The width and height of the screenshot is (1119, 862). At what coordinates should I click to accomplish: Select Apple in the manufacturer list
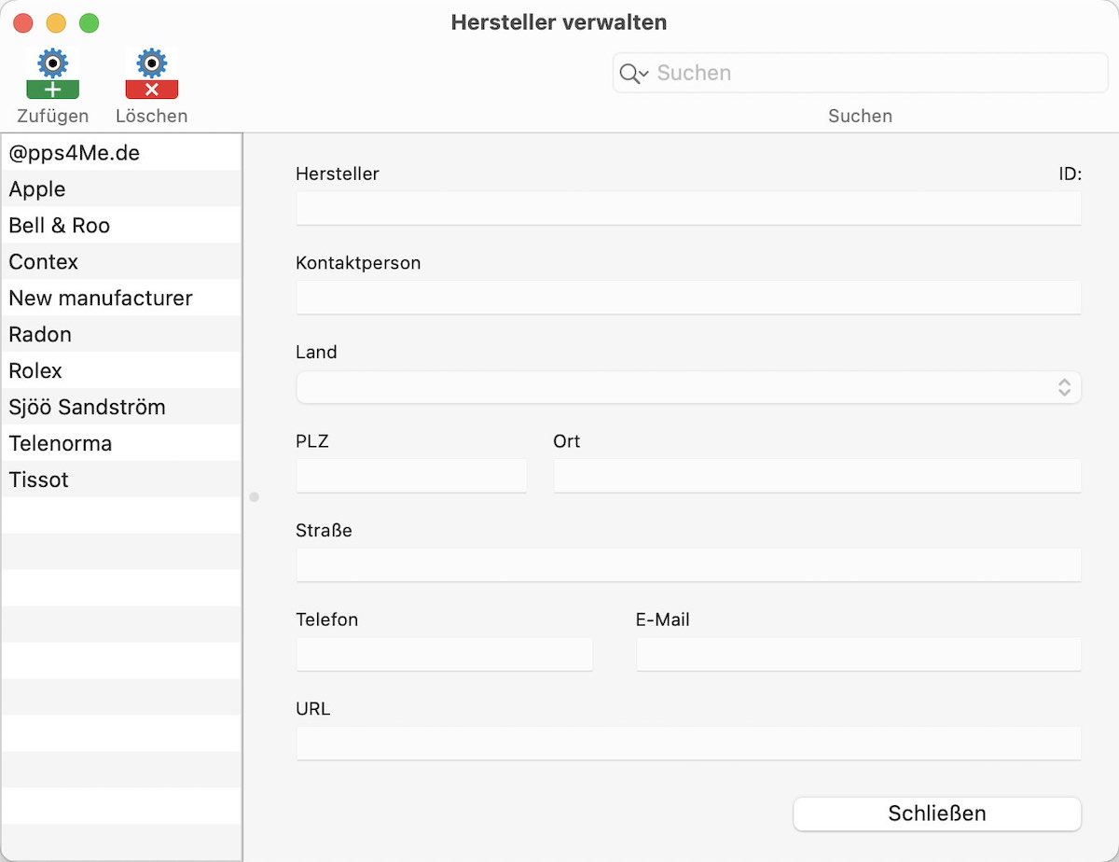click(121, 188)
